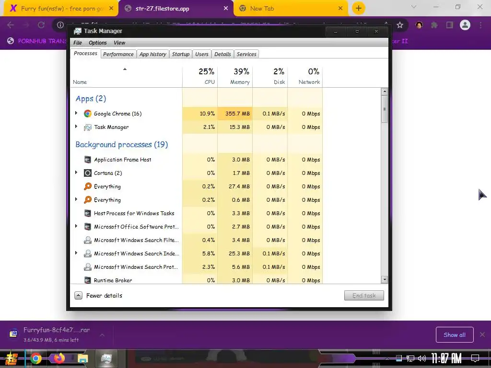Sort by the Name column header
The width and height of the screenshot is (491, 368).
126,76
